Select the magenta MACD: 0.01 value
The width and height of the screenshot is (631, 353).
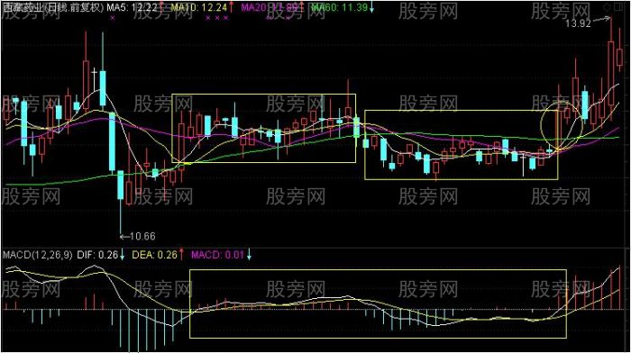[x=217, y=255]
